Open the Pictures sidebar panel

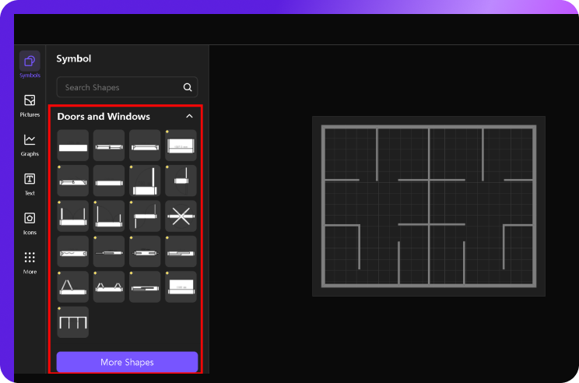pos(30,106)
